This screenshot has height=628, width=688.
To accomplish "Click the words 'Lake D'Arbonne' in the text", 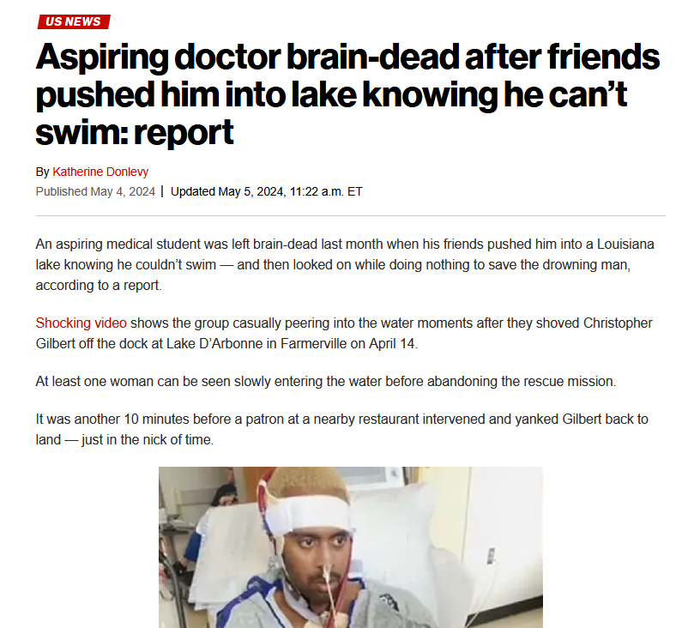I will (214, 343).
